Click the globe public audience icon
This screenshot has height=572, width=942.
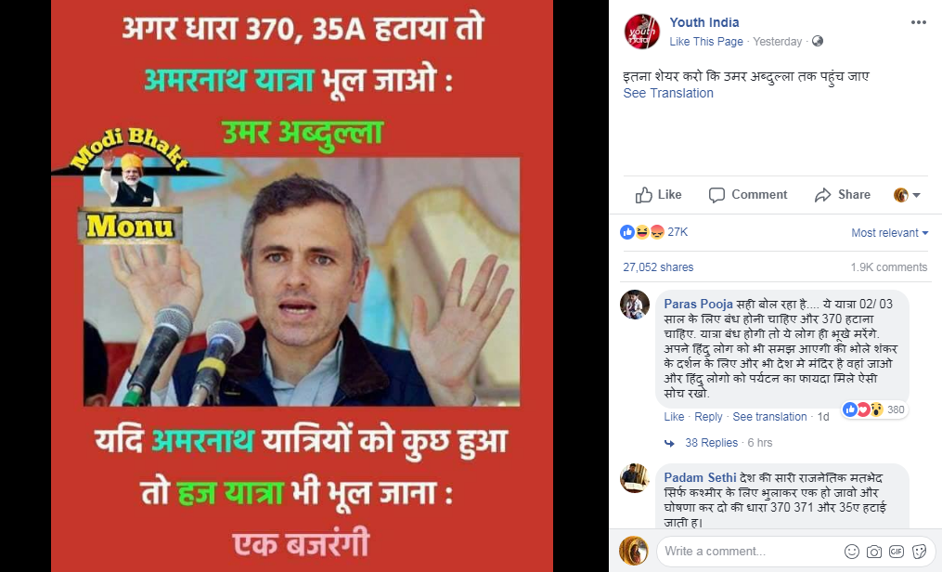[817, 41]
